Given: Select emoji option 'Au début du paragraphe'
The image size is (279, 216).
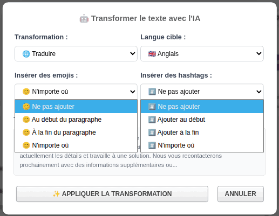Looking at the screenshot, I should [x=76, y=120].
